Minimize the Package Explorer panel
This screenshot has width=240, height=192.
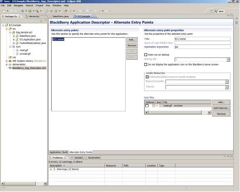click(42, 16)
